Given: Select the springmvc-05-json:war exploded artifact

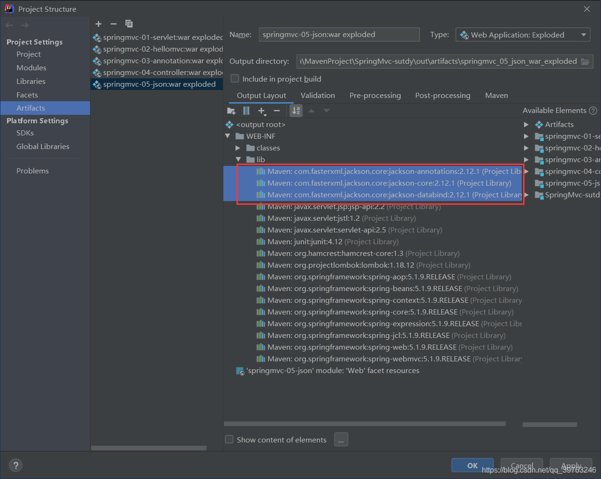Looking at the screenshot, I should coord(157,84).
